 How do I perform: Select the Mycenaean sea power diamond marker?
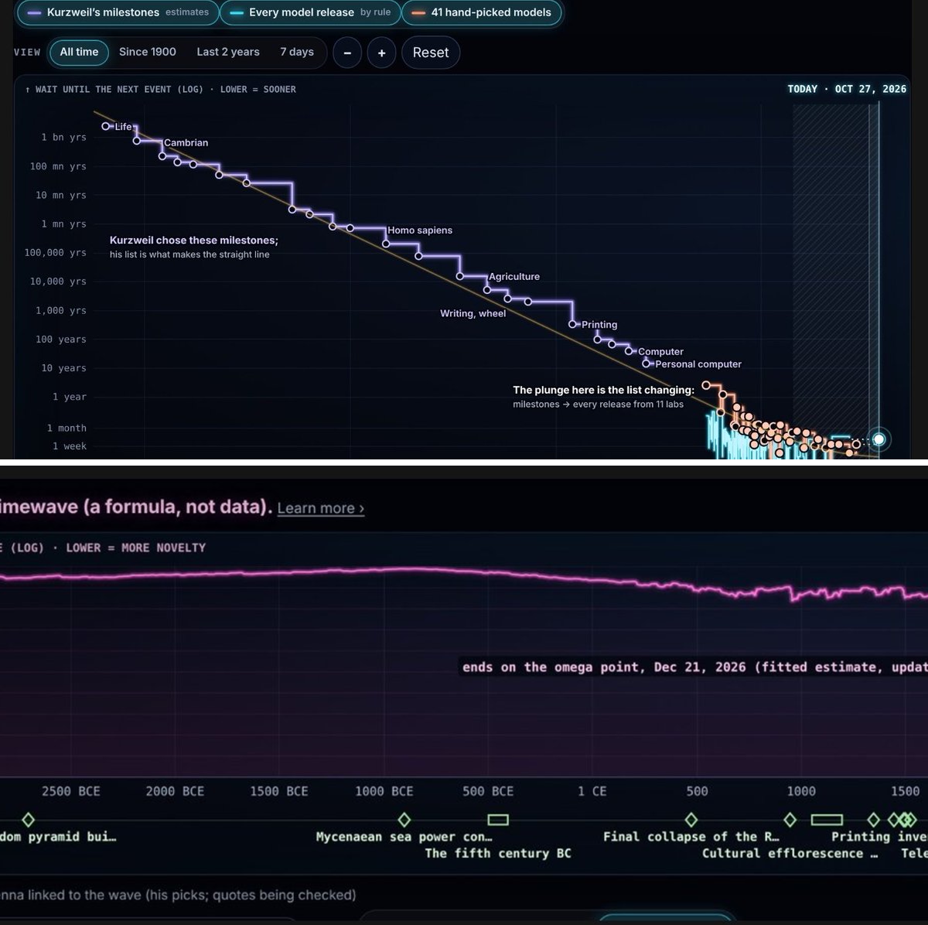pos(404,819)
